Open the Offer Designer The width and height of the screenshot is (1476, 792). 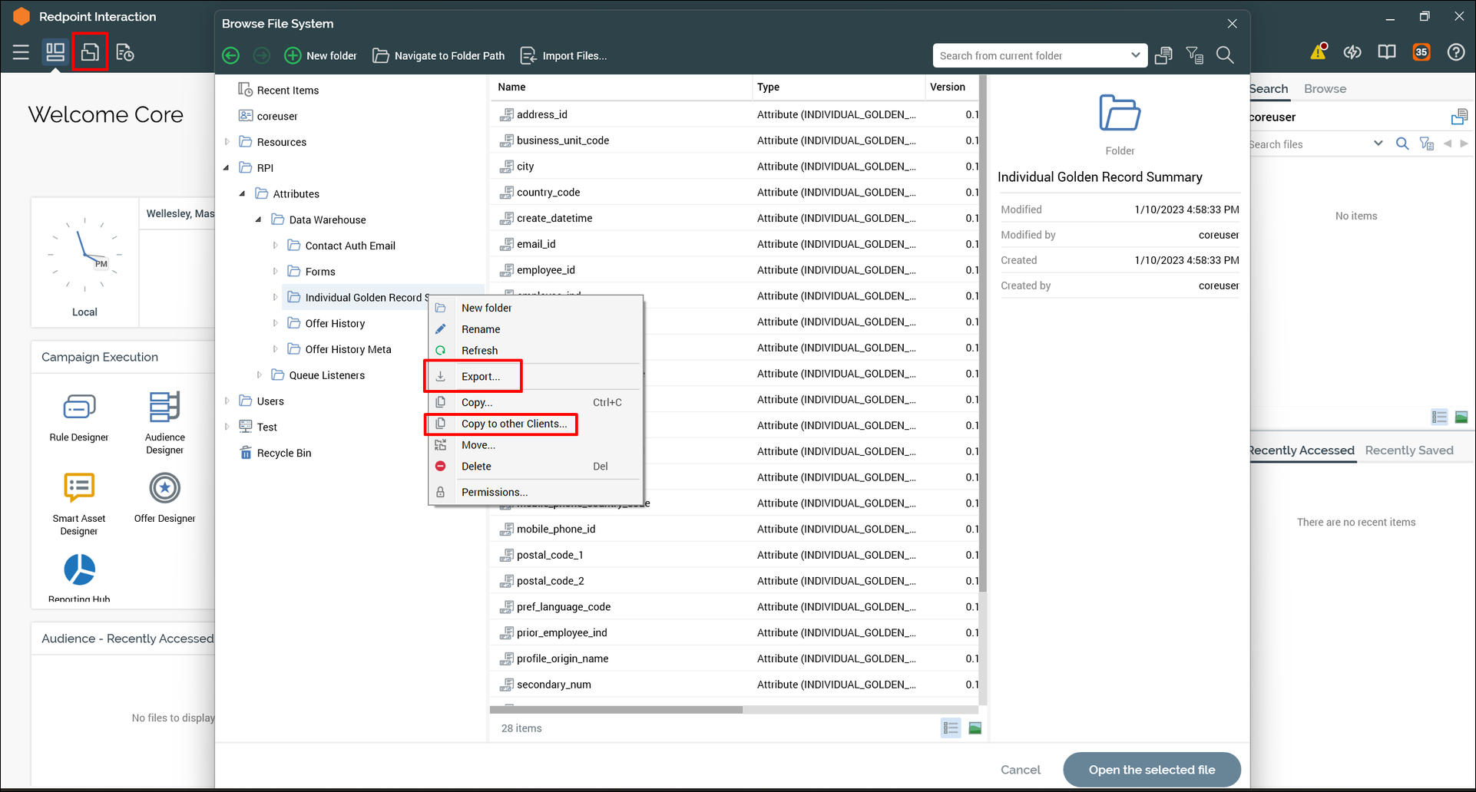164,488
